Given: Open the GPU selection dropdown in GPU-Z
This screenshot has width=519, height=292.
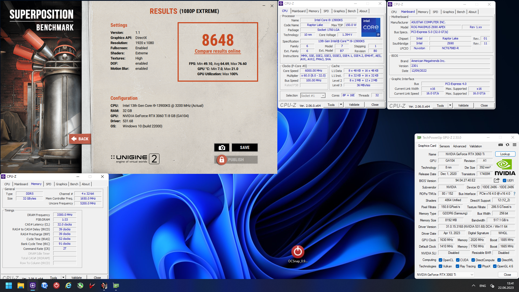Looking at the screenshot, I should click(x=445, y=274).
